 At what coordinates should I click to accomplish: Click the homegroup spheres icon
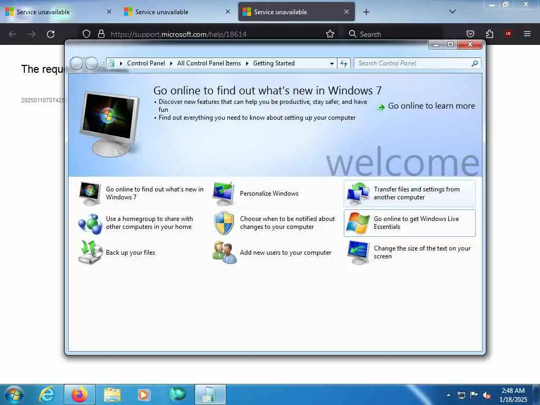coord(90,224)
